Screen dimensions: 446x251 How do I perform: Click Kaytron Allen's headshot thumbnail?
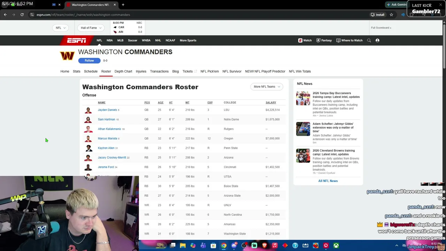[88, 148]
